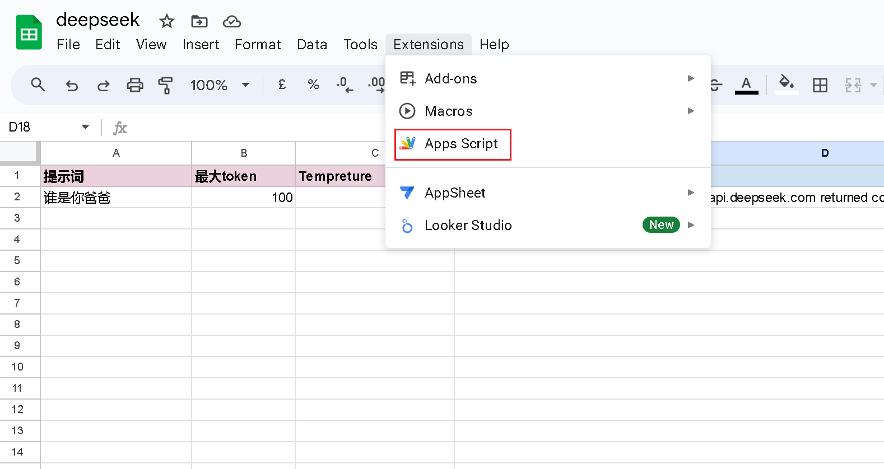Undo the last action
This screenshot has width=884, height=469.
(72, 85)
